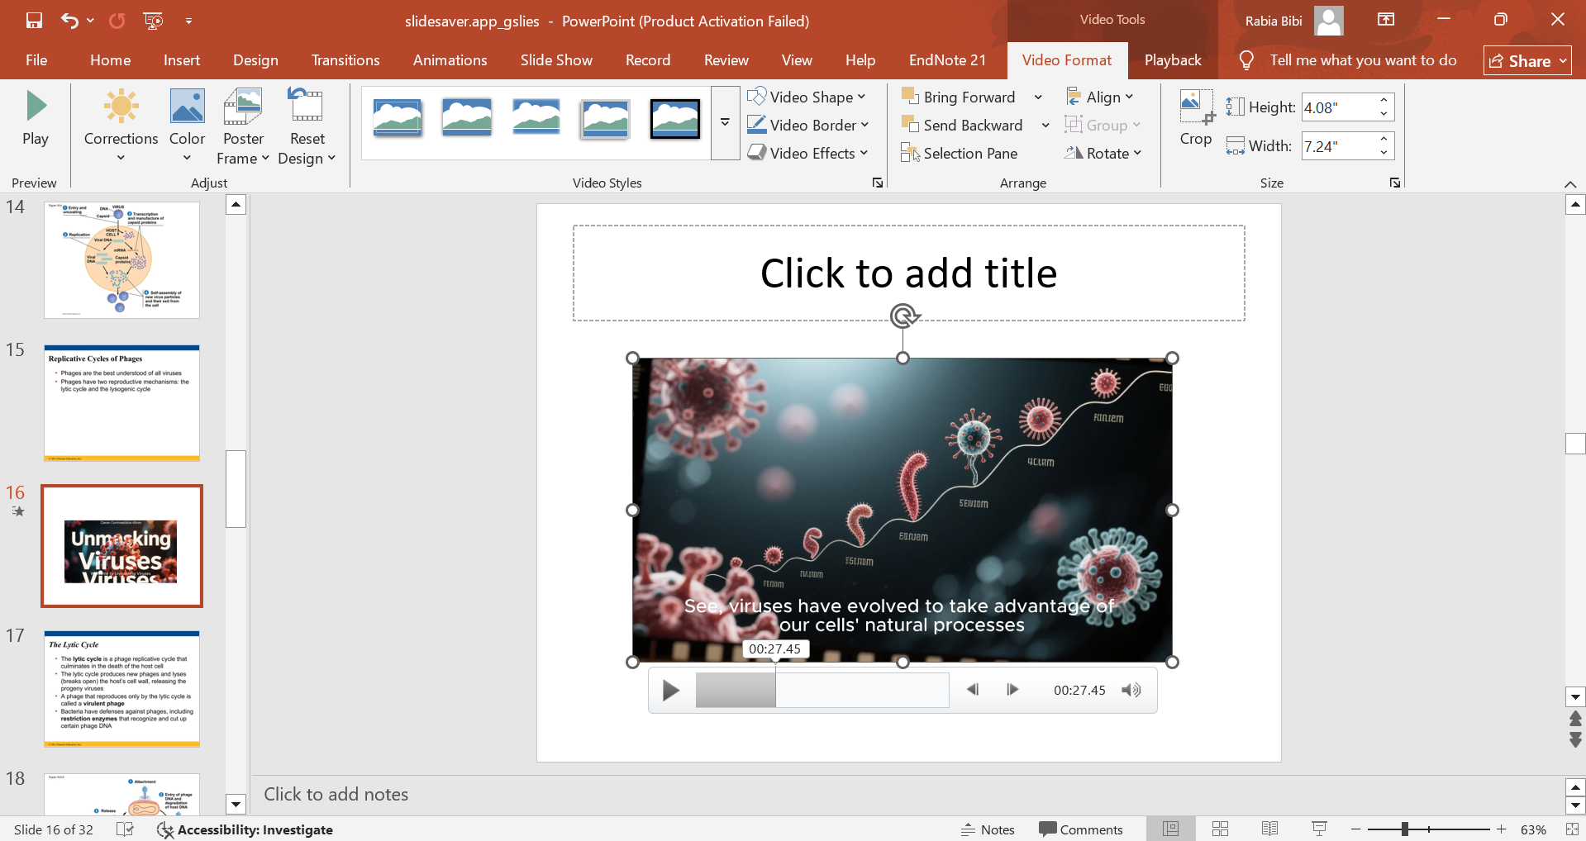Toggle the Notes pane
Image resolution: width=1586 pixels, height=841 pixels.
tap(988, 829)
